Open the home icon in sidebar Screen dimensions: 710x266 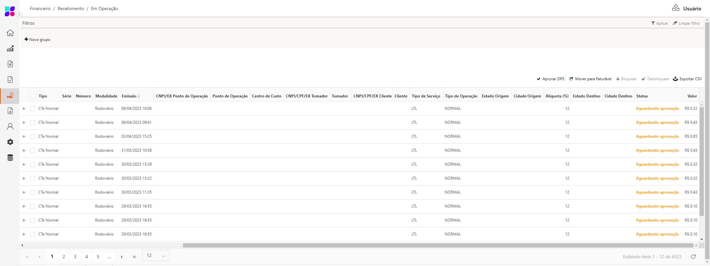[10, 33]
